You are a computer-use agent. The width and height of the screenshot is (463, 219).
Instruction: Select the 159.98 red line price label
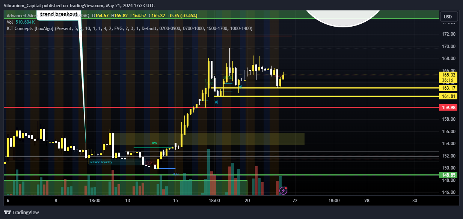449,107
